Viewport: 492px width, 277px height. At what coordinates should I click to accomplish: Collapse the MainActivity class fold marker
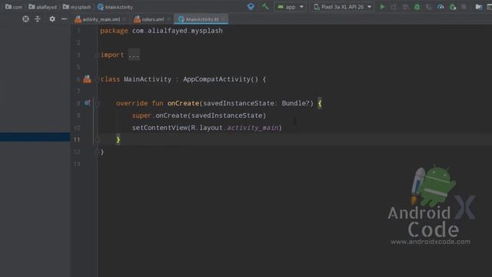(97, 79)
